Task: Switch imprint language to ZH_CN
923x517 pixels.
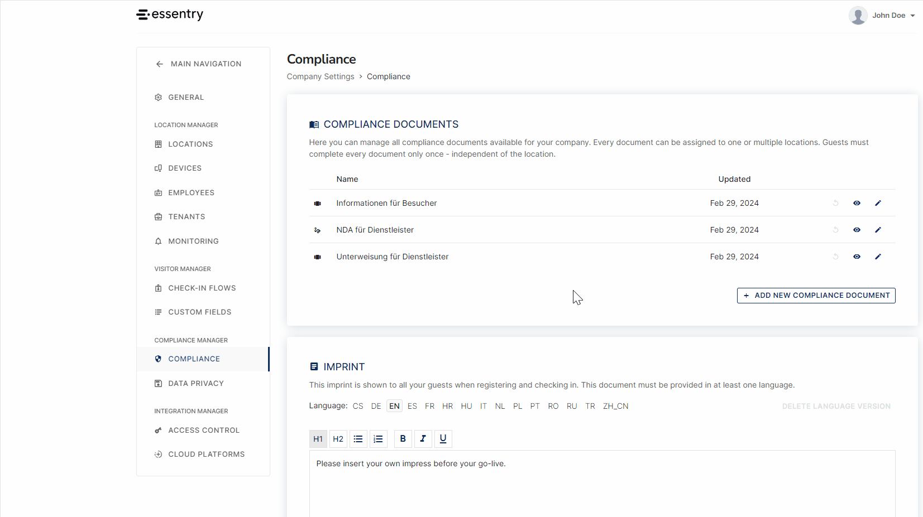Action: 615,407
